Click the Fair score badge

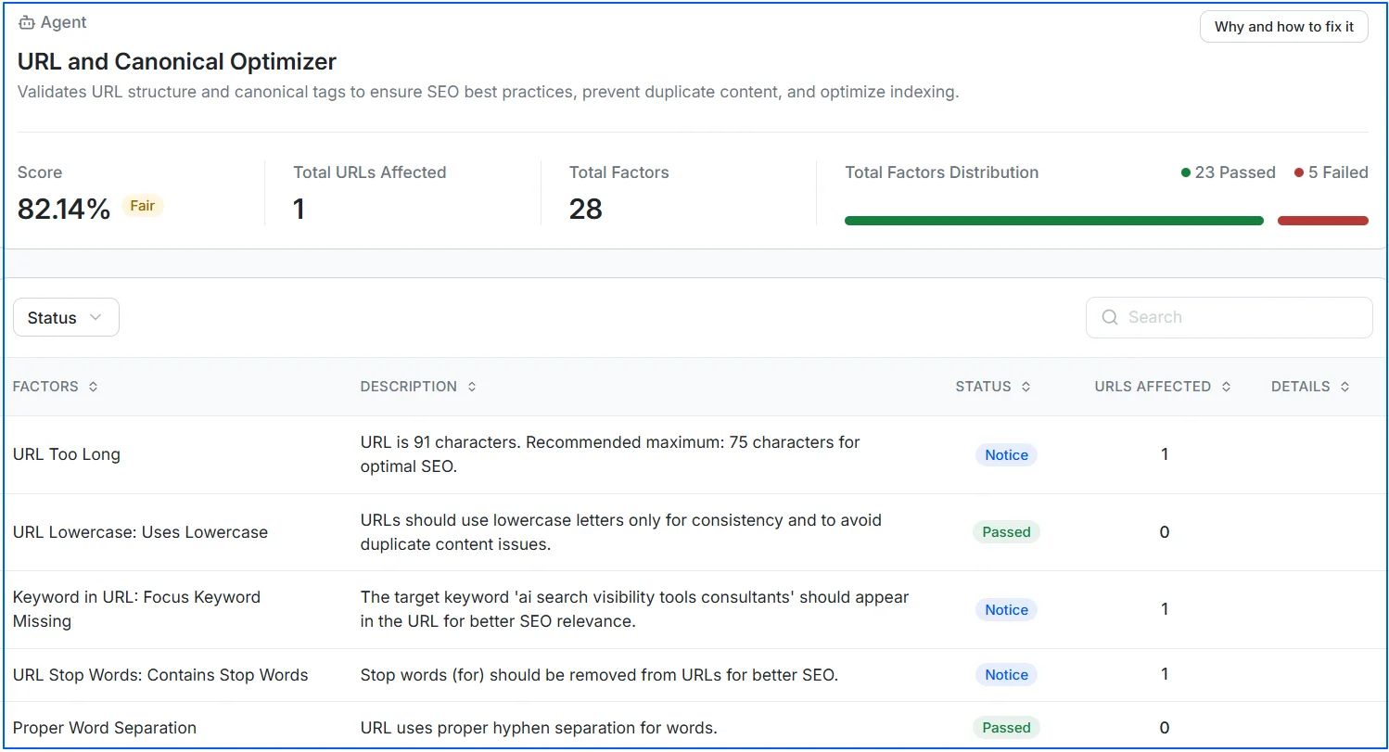[143, 206]
